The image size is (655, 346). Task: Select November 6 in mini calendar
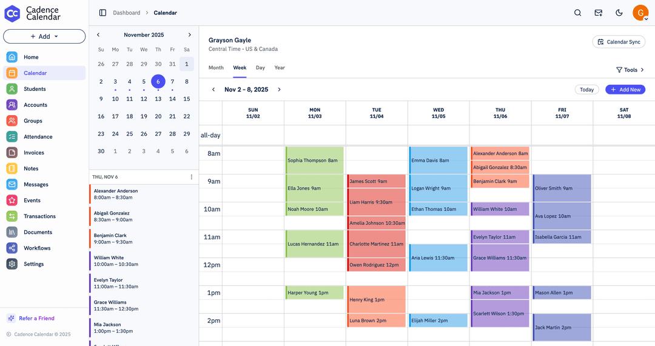(x=158, y=81)
